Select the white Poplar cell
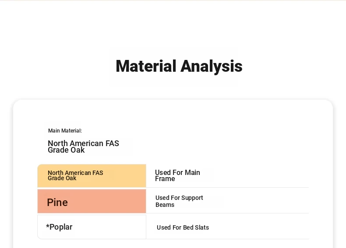The image size is (346, 248). (92, 227)
